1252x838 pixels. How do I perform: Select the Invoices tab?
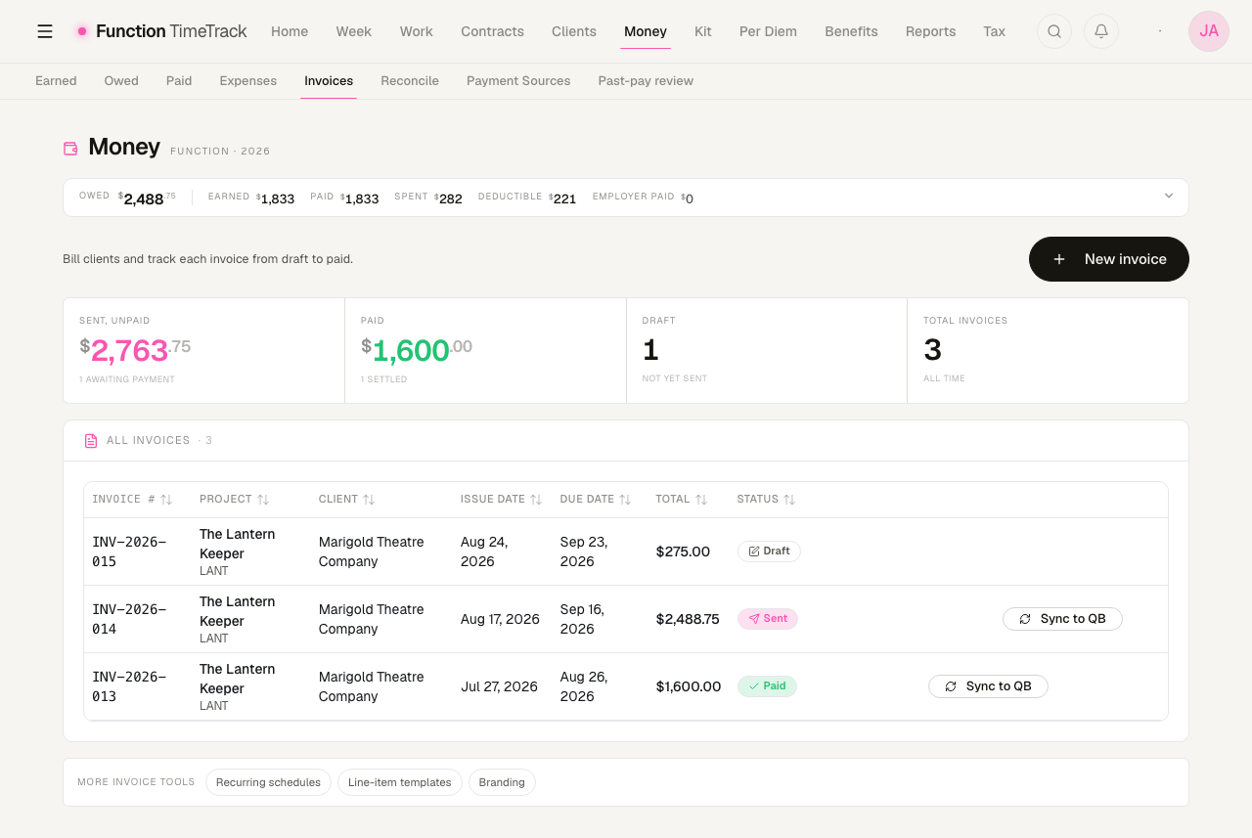pos(329,81)
